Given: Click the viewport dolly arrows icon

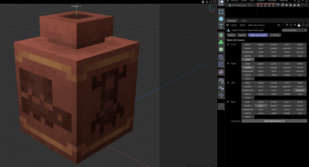Looking at the screenshot, I should click(x=207, y=2).
